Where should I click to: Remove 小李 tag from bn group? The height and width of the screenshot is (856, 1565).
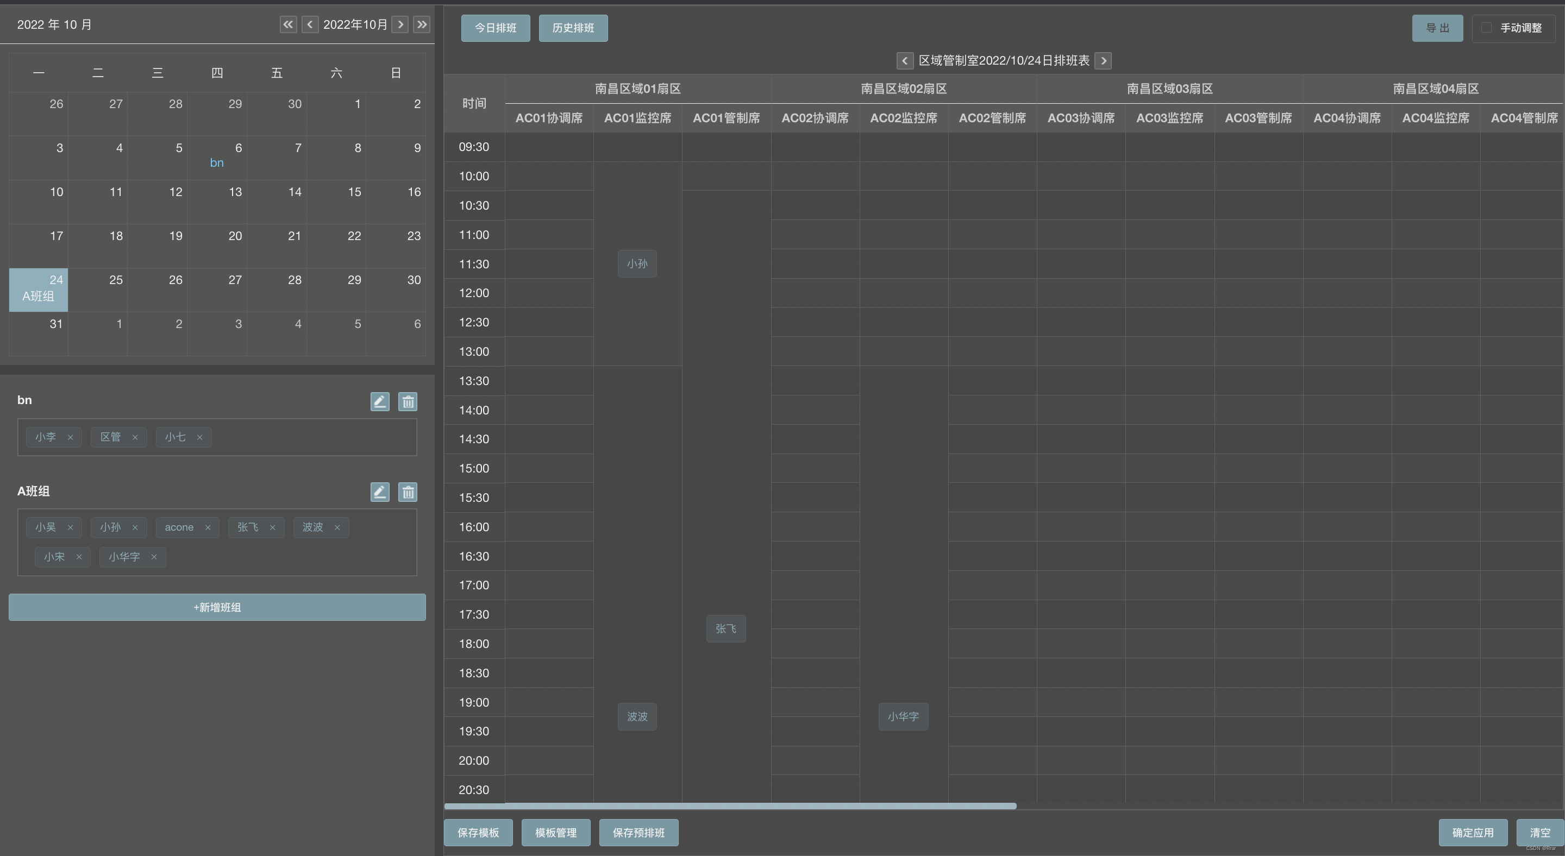click(71, 437)
